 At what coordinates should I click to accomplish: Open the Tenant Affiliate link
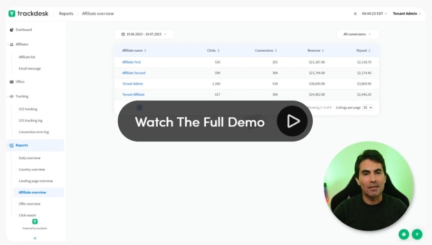[133, 95]
